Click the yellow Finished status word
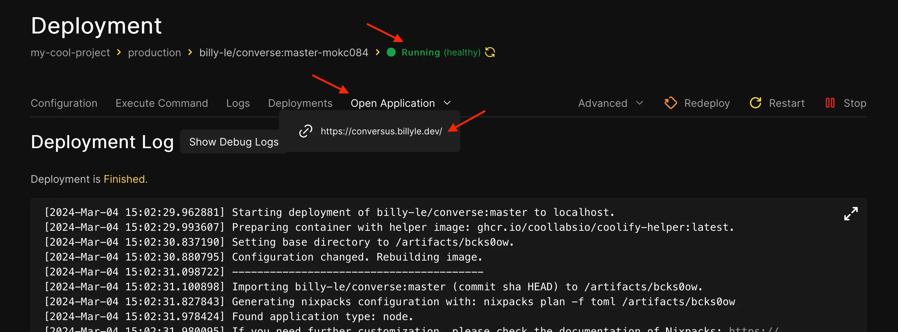This screenshot has width=898, height=332. [124, 179]
